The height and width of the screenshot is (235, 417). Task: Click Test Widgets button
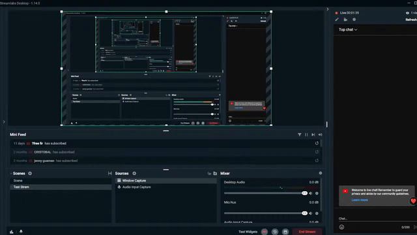click(248, 232)
